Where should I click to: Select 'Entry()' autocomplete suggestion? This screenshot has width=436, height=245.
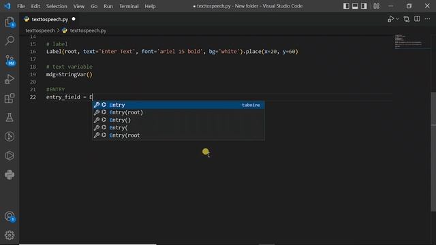[178, 120]
